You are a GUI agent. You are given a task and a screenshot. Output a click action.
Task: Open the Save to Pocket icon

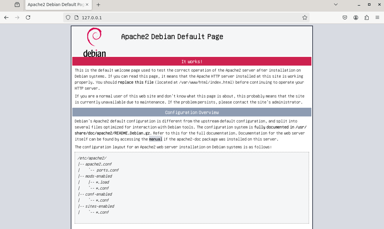(345, 17)
